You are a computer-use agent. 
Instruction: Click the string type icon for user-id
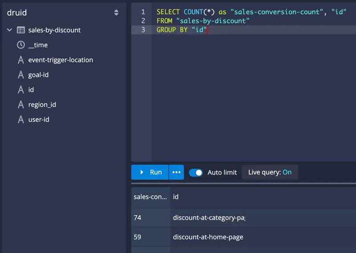(21, 120)
